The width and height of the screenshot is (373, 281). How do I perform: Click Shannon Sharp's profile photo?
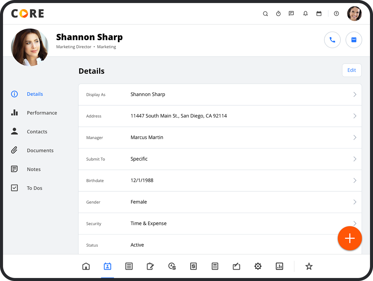pos(30,47)
